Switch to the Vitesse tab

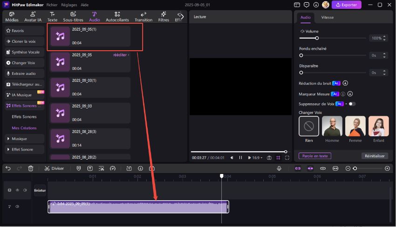click(328, 17)
